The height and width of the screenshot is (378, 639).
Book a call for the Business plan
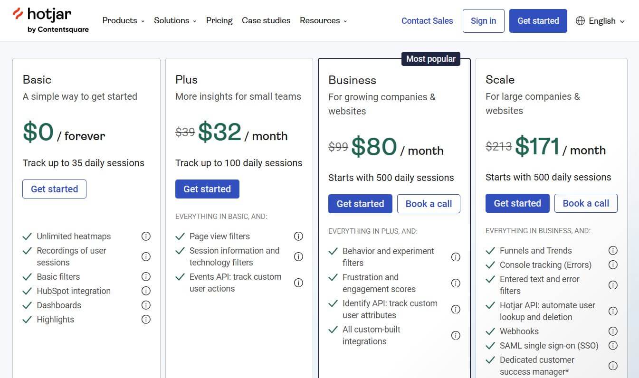coord(429,204)
